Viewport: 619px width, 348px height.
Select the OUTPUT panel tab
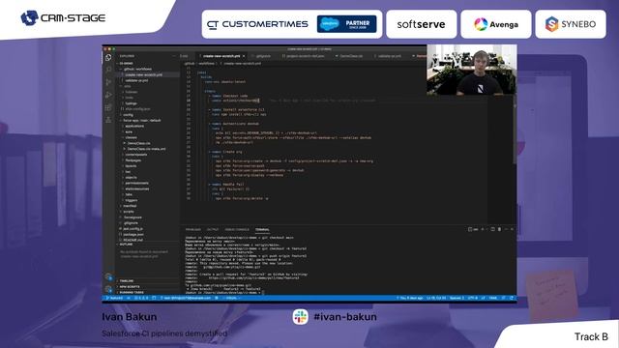coord(213,230)
